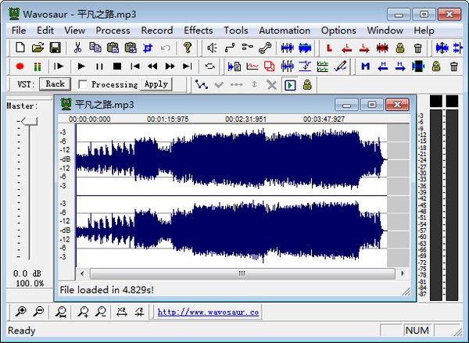
Task: Click the Open file folder icon
Action: coord(38,48)
